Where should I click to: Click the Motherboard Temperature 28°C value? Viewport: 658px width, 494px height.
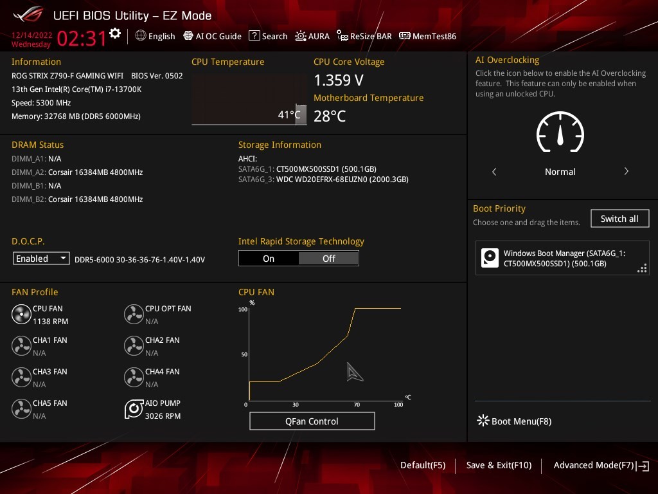coord(330,116)
